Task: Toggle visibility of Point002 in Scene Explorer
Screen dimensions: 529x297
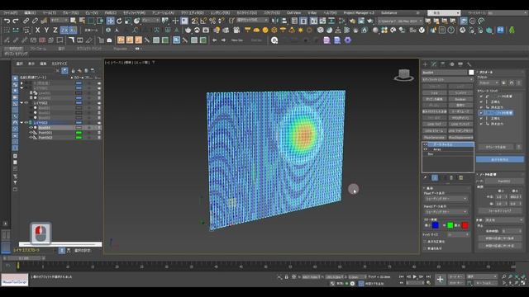Action: point(31,138)
